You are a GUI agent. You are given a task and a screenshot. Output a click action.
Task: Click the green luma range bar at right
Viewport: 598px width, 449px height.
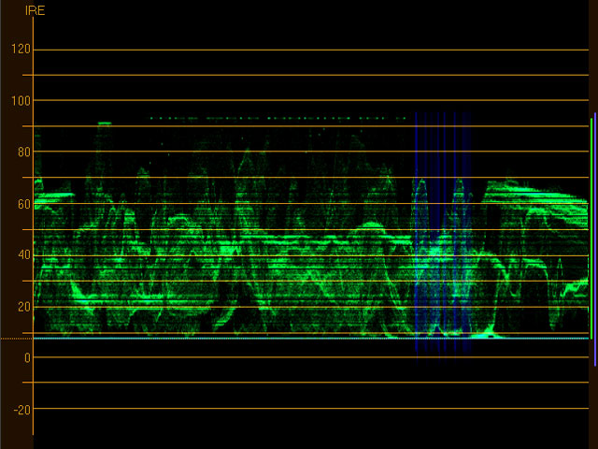point(591,228)
